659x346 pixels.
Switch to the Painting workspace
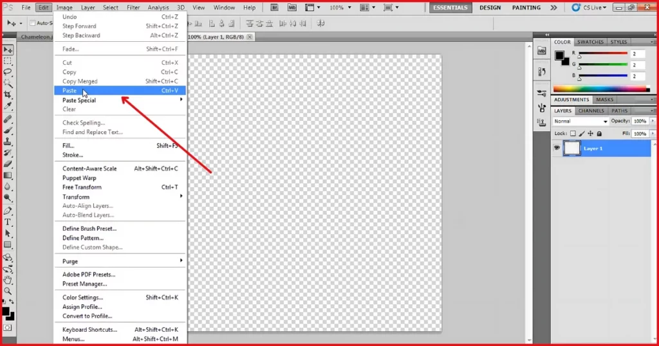click(x=526, y=8)
